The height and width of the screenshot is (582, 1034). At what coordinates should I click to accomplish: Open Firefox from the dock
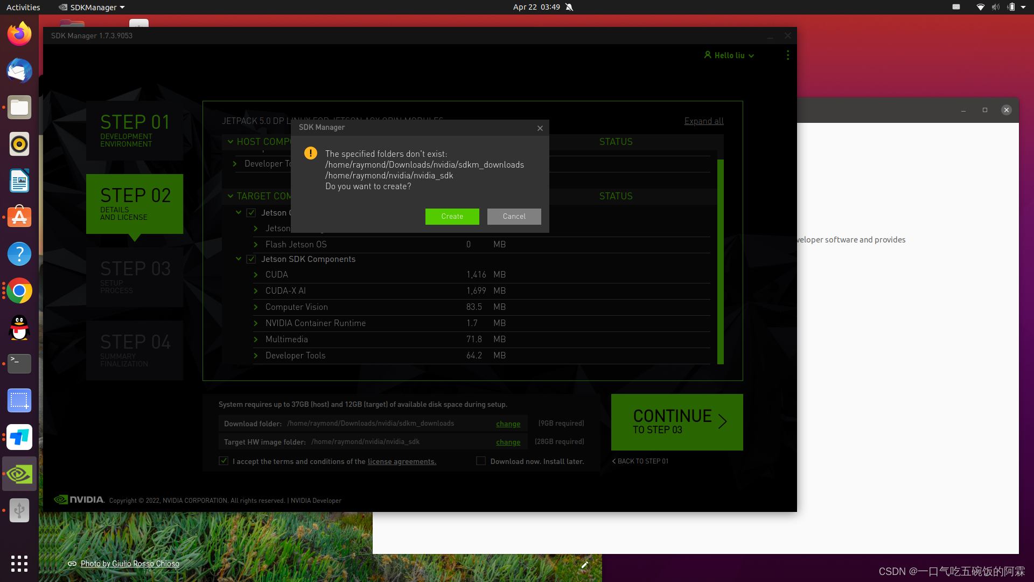(x=19, y=34)
